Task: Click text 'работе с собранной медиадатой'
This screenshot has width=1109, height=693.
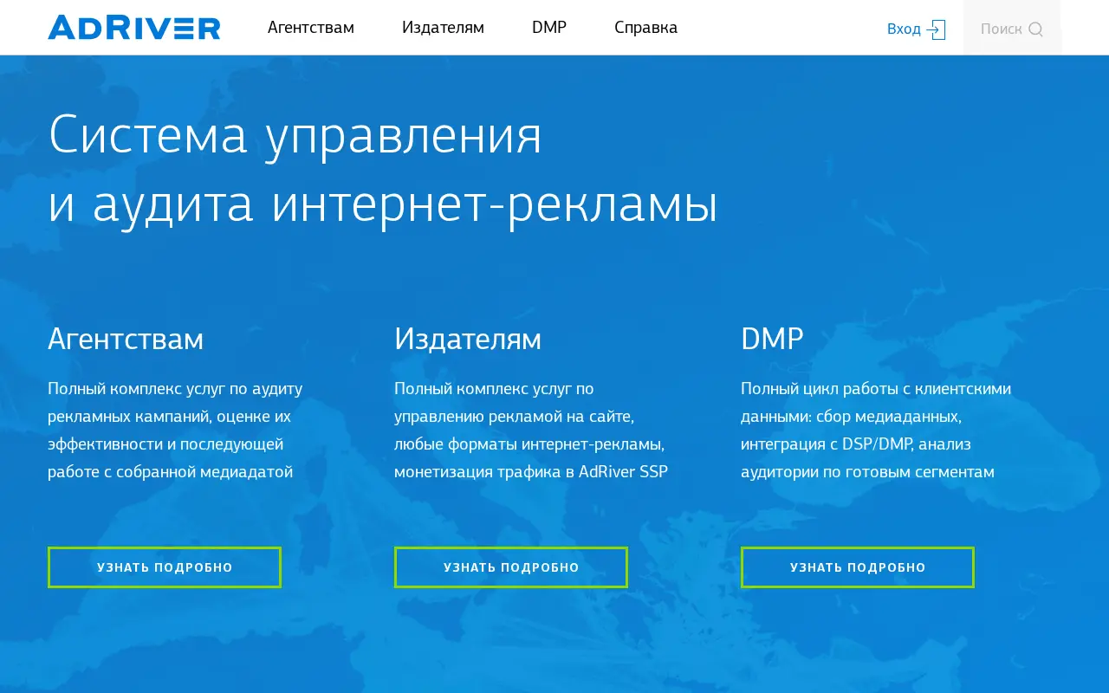Action: tap(171, 472)
